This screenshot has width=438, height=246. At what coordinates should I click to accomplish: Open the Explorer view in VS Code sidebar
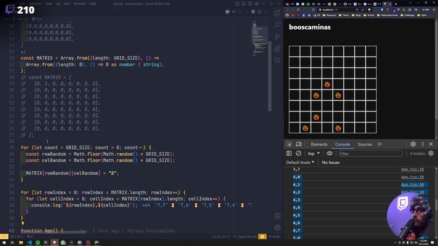coord(277,13)
